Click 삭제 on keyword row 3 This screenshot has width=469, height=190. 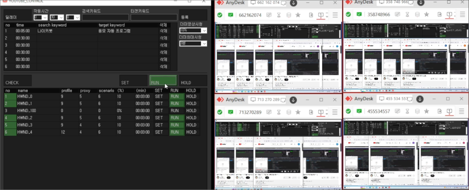pyautogui.click(x=164, y=45)
